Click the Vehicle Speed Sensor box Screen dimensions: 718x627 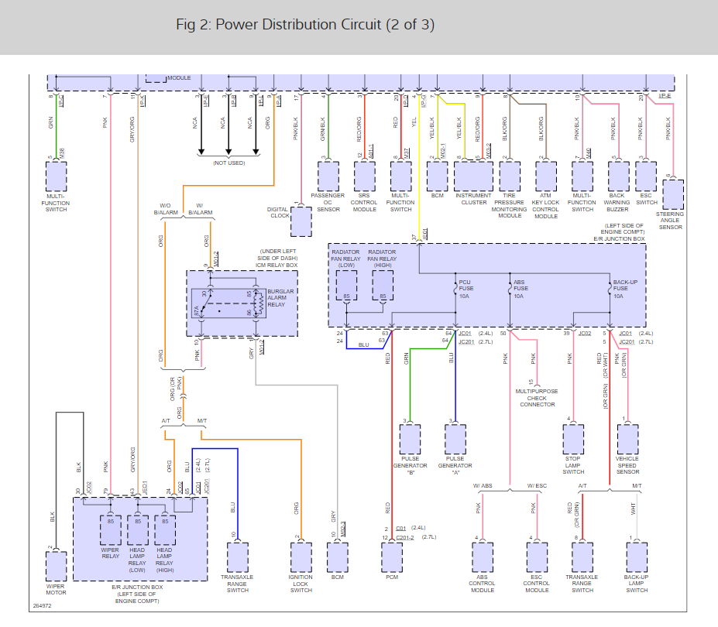628,439
